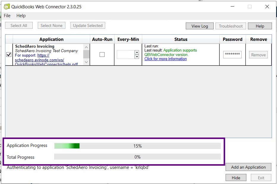Image resolution: width=277 pixels, height=184 pixels.
Task: Open the Help menu
Action: [x=21, y=16]
